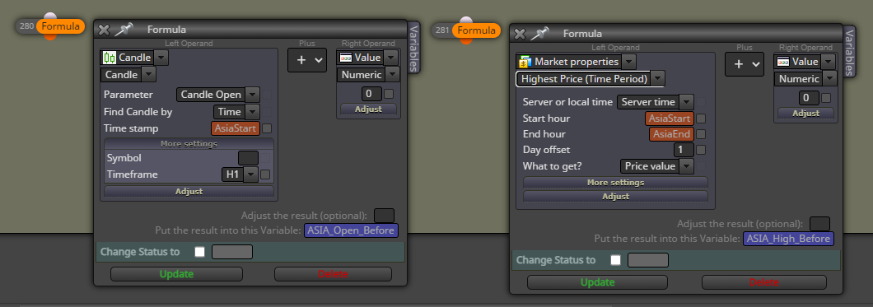This screenshot has width=873, height=307.
Task: Click the ASIA_High_Before result variable field
Action: [788, 239]
